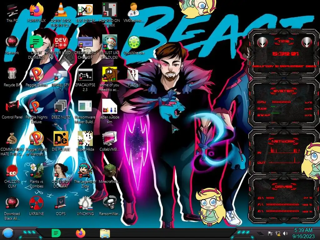Launch Firefox from the taskbar
Viewport: 320px width, 240px height.
tap(81, 233)
